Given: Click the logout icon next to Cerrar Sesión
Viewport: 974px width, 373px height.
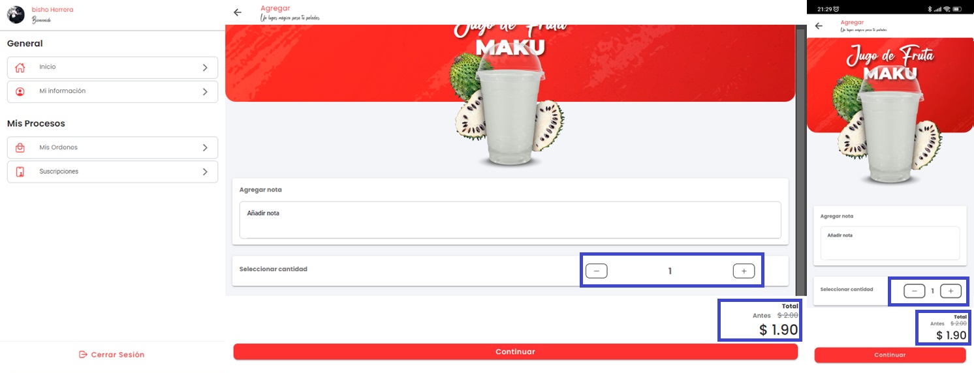Looking at the screenshot, I should pos(83,355).
